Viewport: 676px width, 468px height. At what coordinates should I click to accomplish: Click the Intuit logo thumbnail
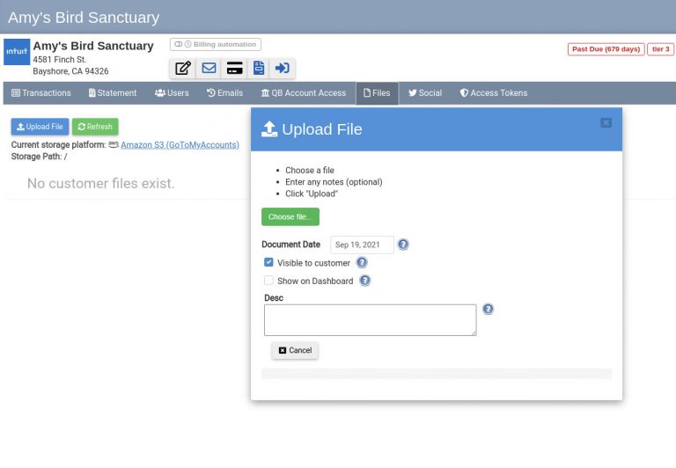pyautogui.click(x=17, y=52)
